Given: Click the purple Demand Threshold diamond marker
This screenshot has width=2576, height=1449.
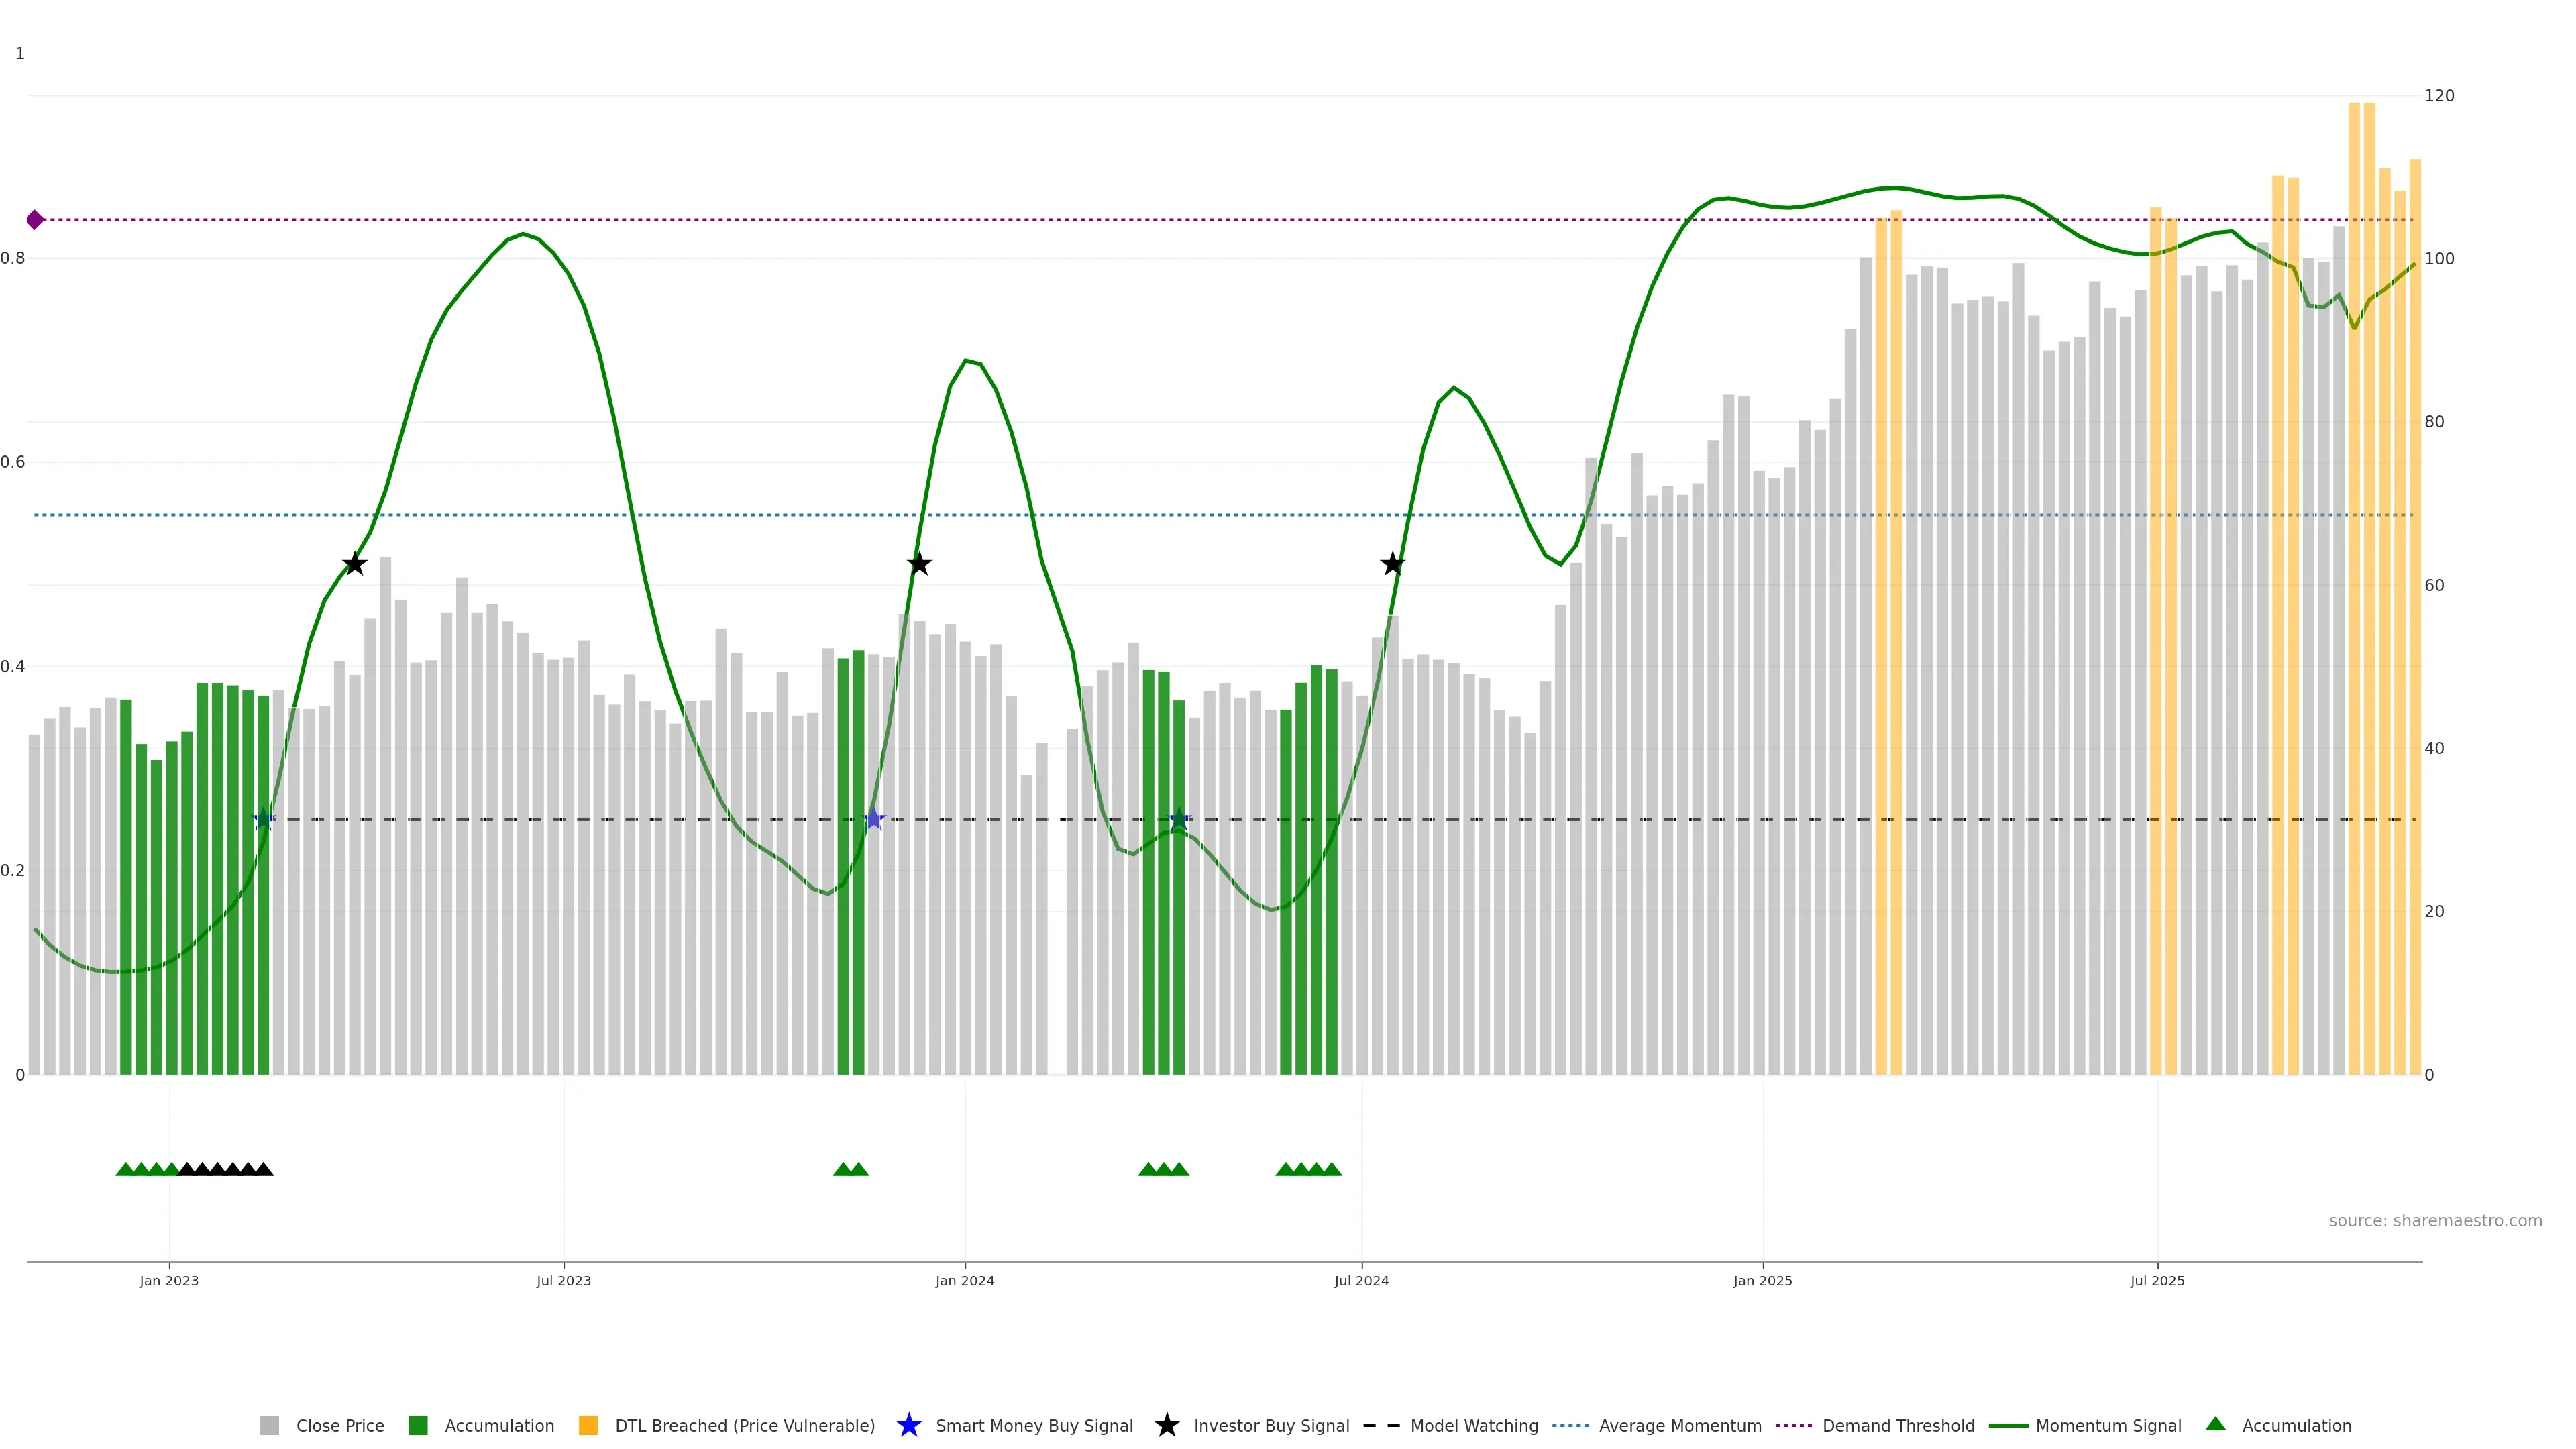Looking at the screenshot, I should point(35,220).
